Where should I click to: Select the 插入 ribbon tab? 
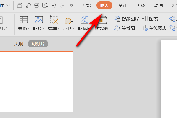tap(104, 5)
